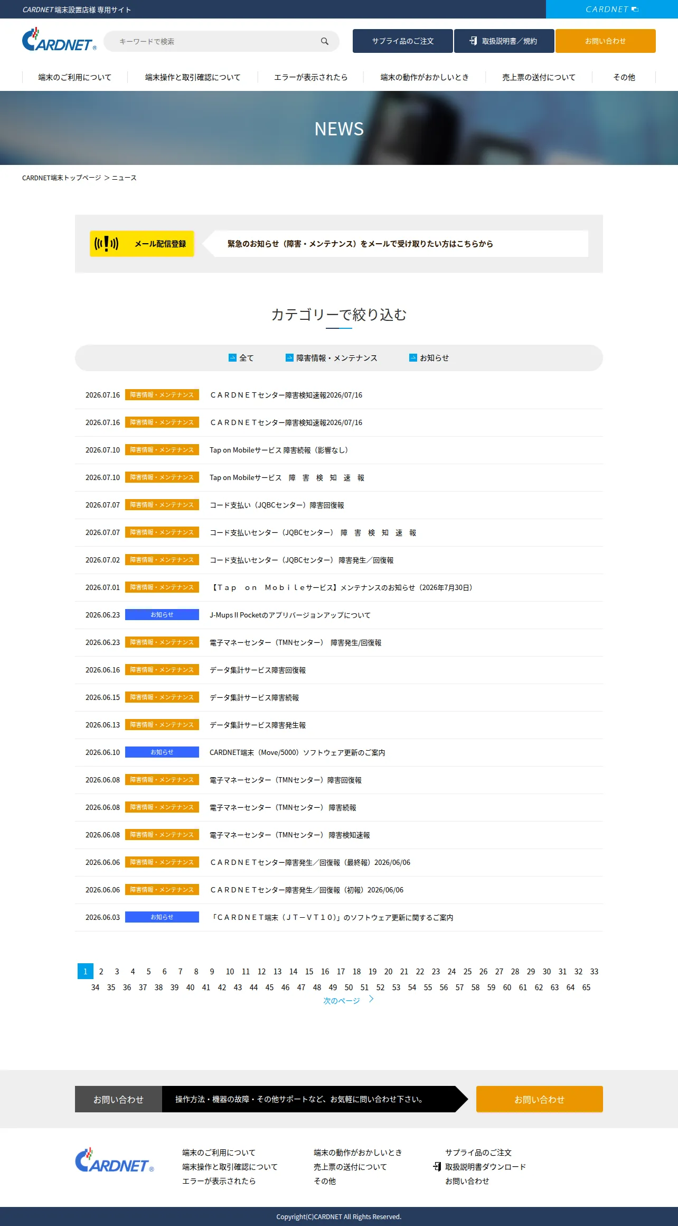Click the orange category tag dated 2026.07.01
Image resolution: width=678 pixels, height=1226 pixels.
coord(162,587)
